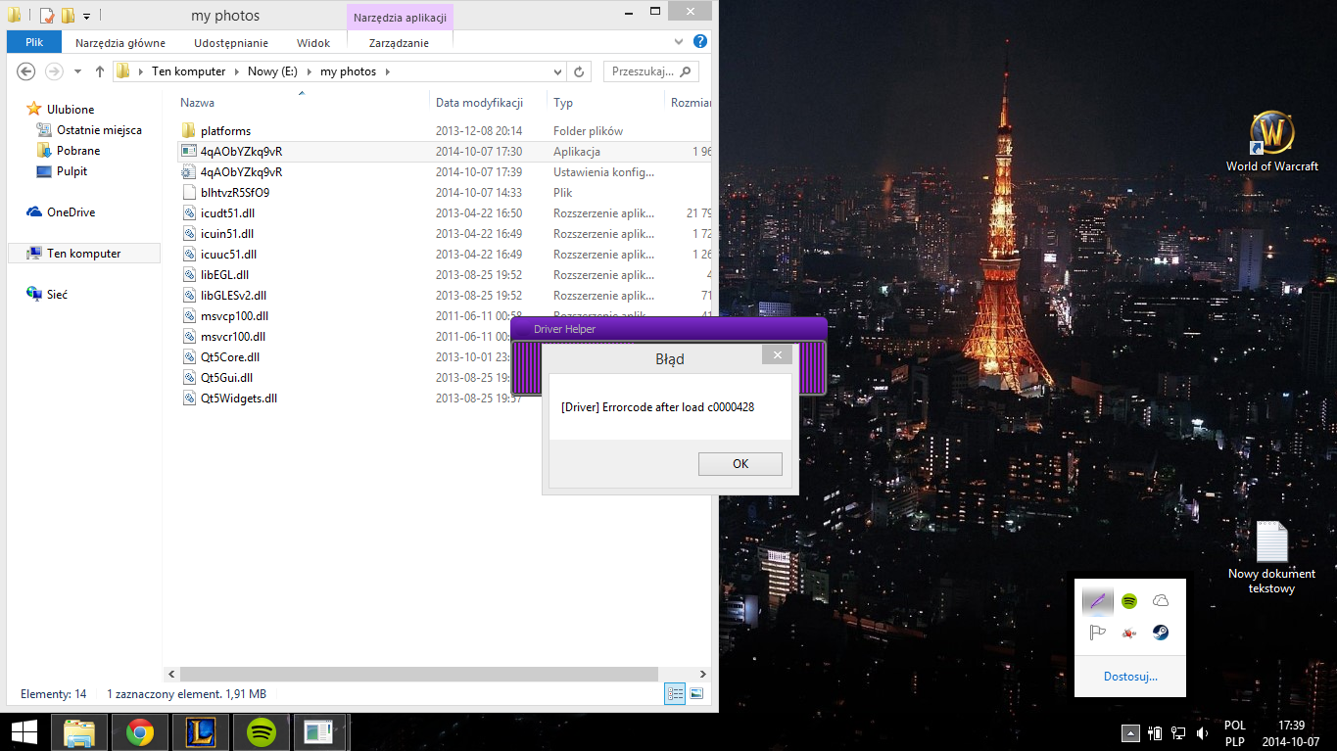Select the libGLESv2.dll file

click(233, 296)
